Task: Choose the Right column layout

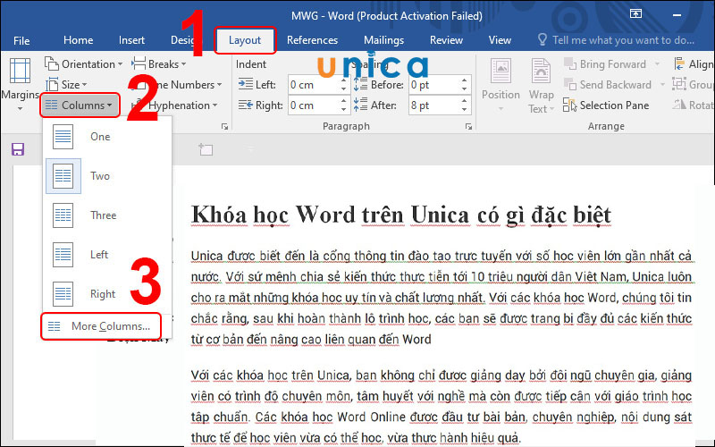Action: click(x=107, y=294)
